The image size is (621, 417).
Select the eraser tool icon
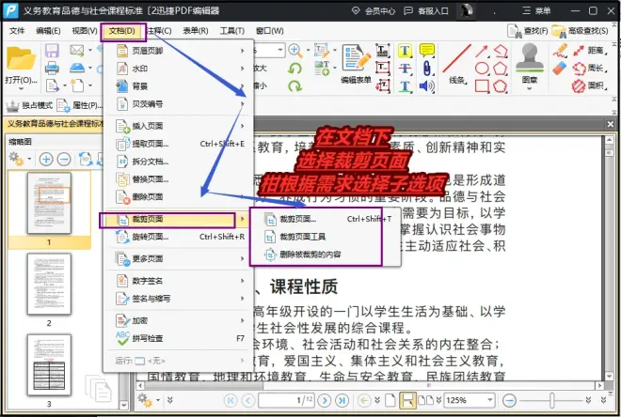[560, 69]
